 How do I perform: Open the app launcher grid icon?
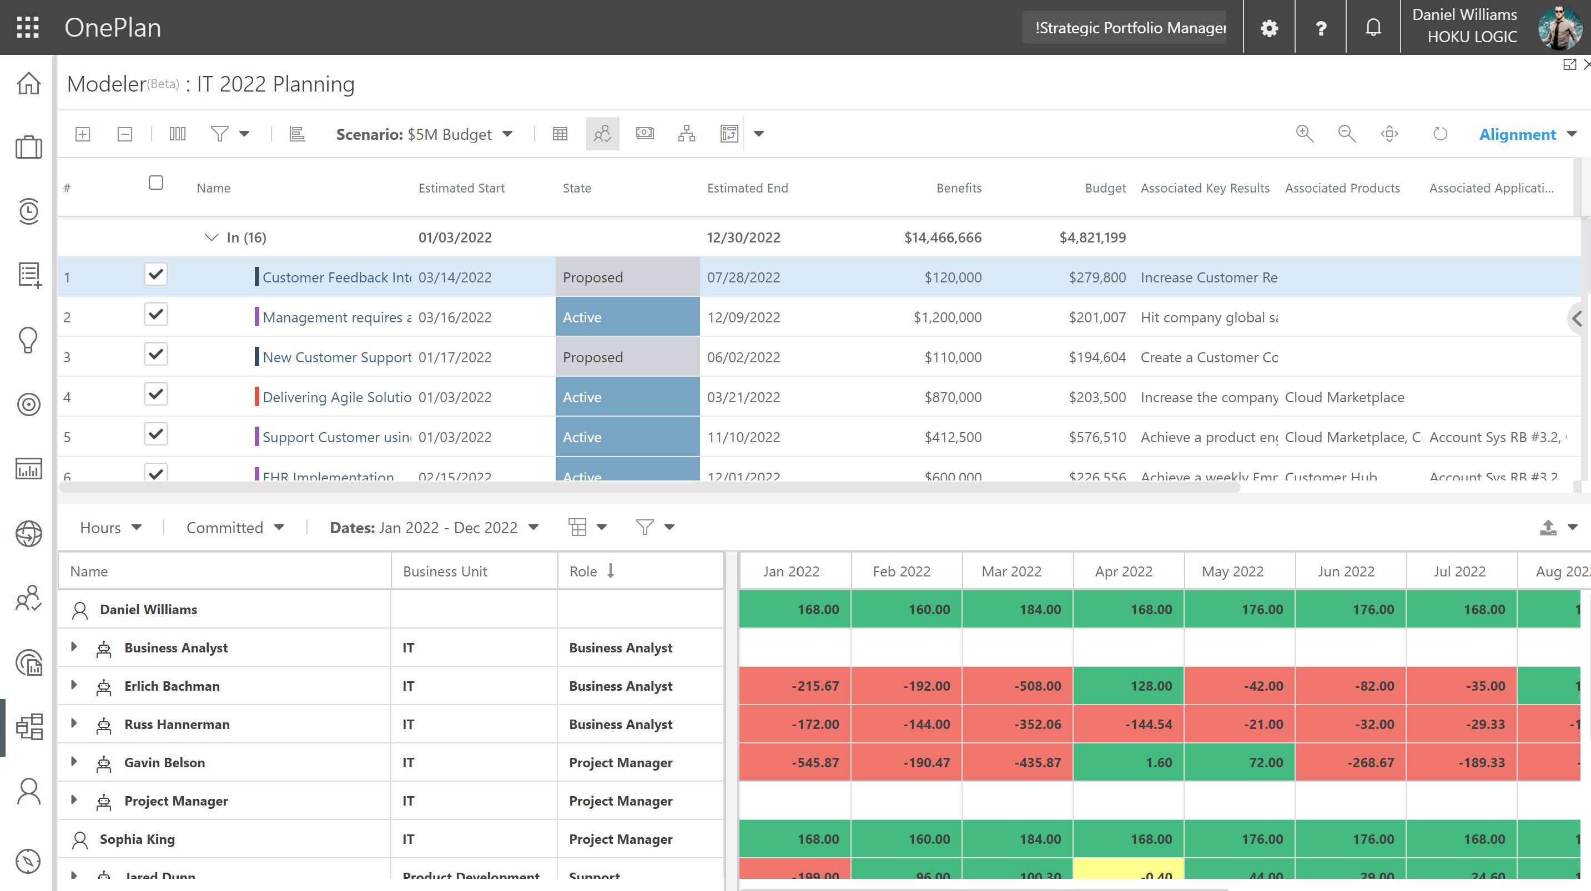(28, 27)
